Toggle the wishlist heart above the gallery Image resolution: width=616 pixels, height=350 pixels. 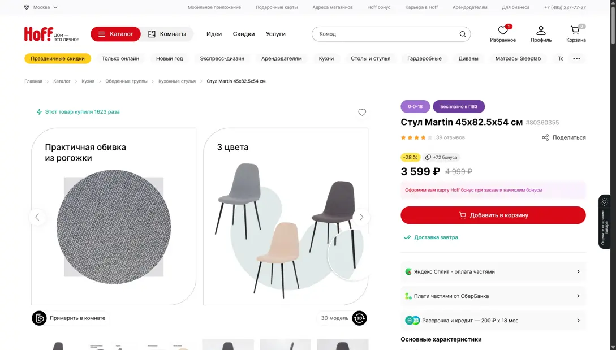[x=362, y=112]
